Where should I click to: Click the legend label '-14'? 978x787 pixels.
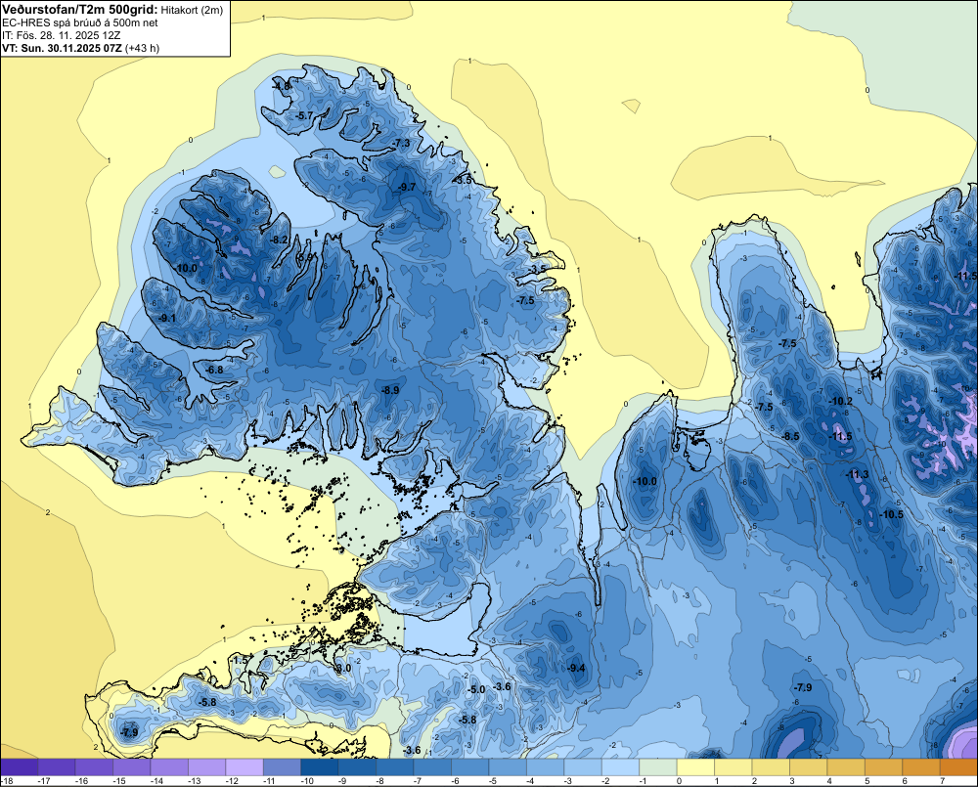pos(156,781)
